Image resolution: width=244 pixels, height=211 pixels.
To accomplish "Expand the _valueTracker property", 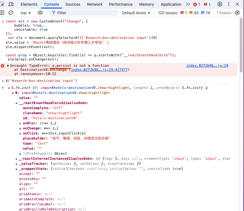I will [x=16, y=164].
